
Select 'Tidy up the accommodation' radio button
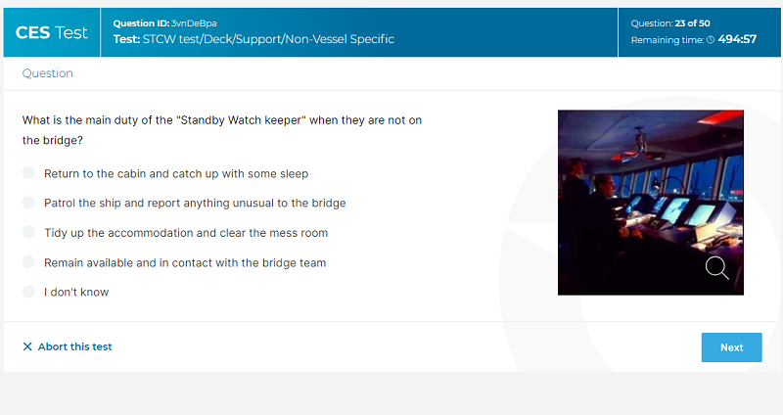[x=28, y=233]
